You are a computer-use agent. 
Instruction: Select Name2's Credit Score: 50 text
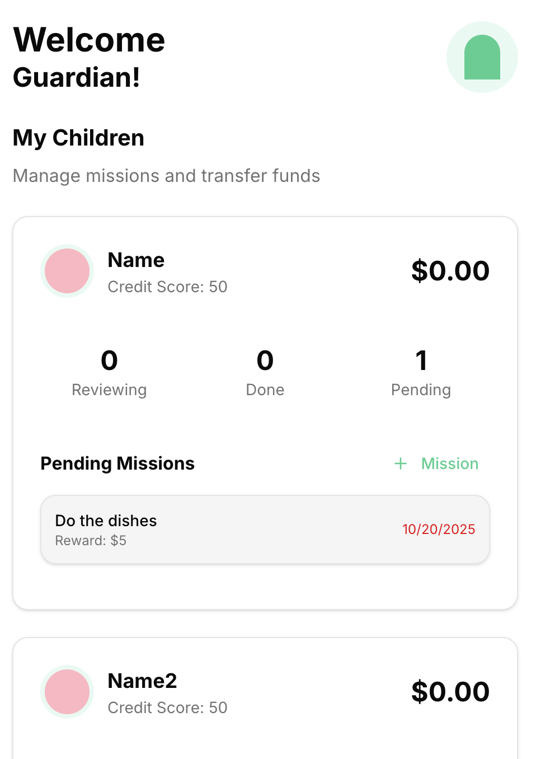167,708
